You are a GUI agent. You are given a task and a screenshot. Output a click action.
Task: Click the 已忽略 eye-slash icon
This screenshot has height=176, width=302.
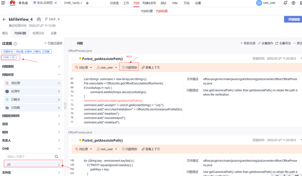point(7,108)
